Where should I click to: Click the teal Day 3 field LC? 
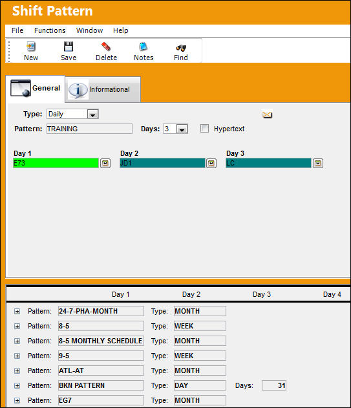(x=268, y=163)
